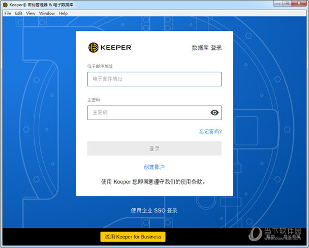309x248 pixels.
Task: Click the 电子邮件地址 field label
Action: click(x=100, y=66)
